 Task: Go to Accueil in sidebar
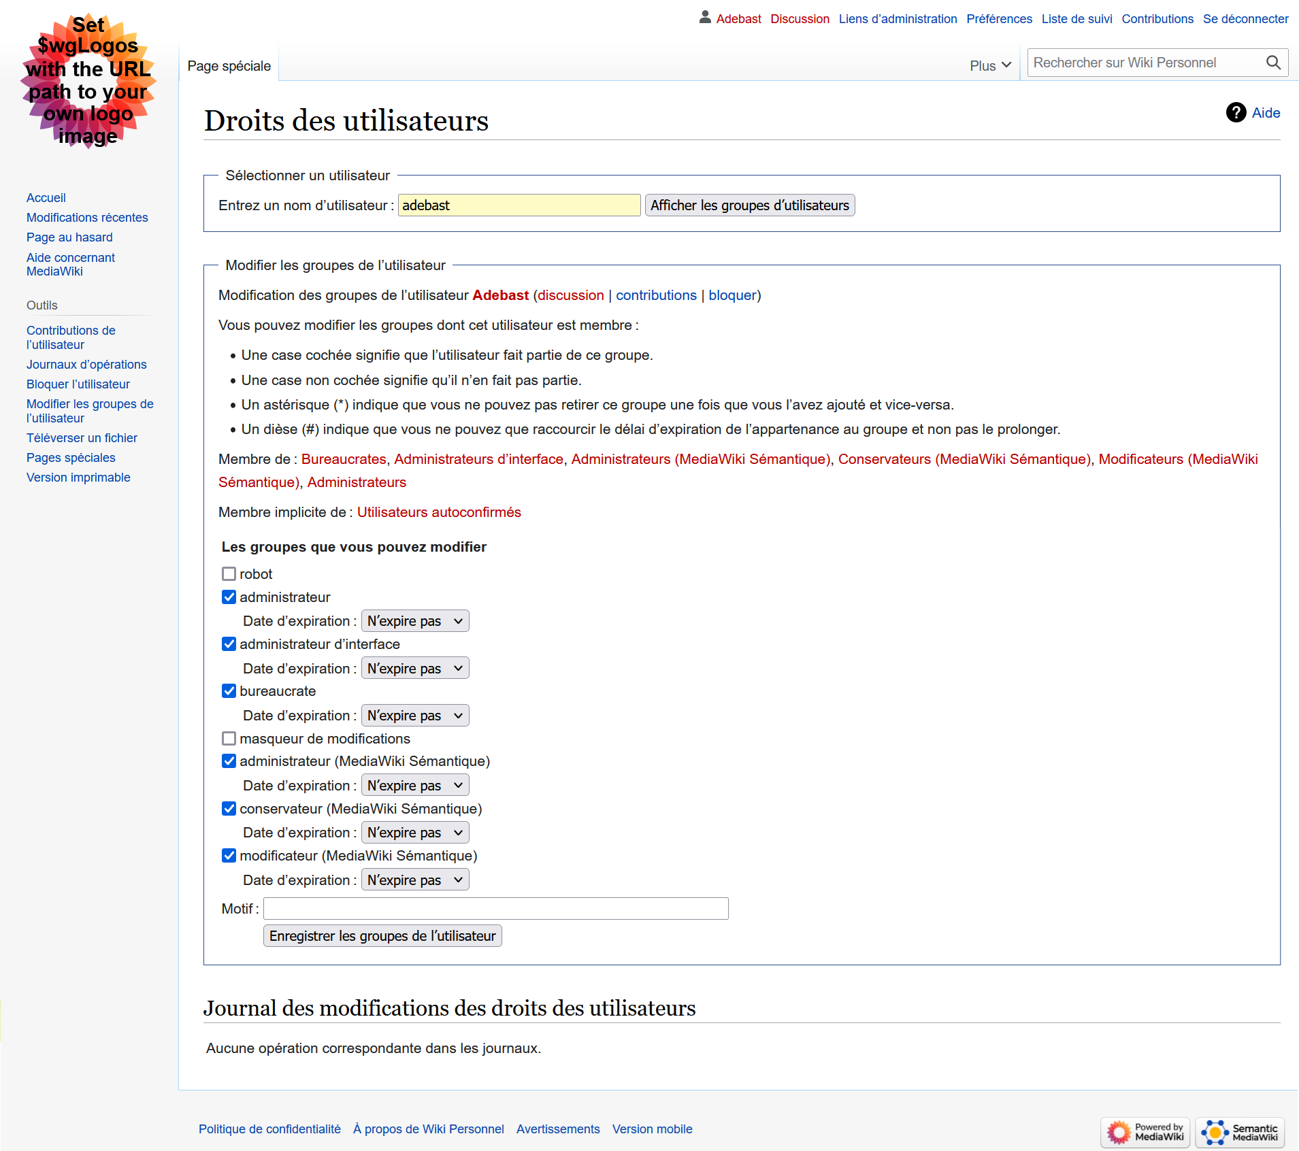click(46, 197)
